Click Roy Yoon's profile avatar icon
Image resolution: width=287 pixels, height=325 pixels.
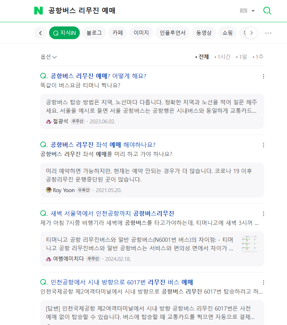pos(49,190)
